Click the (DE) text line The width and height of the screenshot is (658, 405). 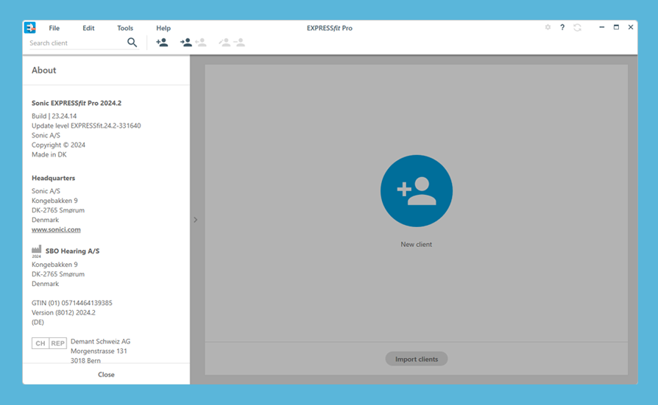coord(38,322)
